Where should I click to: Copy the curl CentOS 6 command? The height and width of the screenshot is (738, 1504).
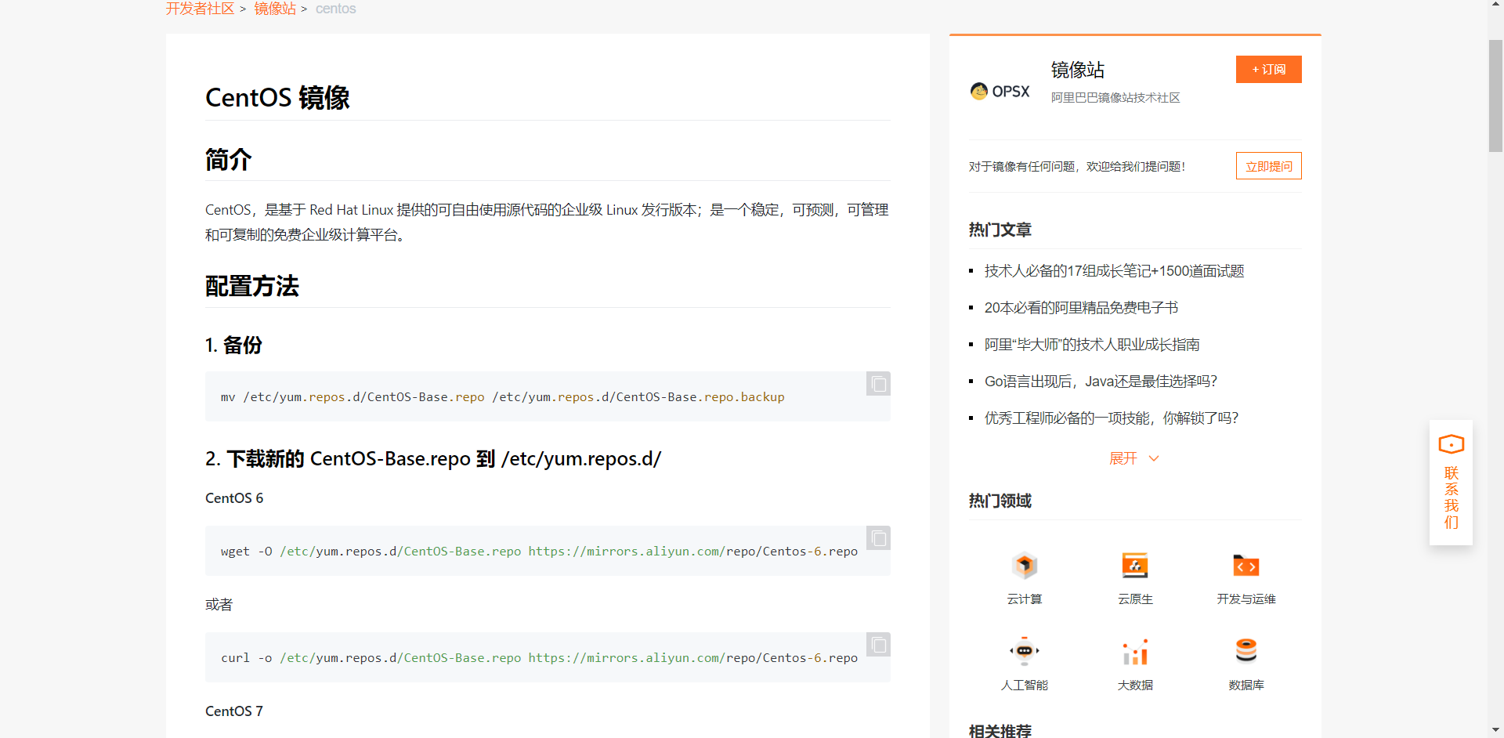pos(877,644)
